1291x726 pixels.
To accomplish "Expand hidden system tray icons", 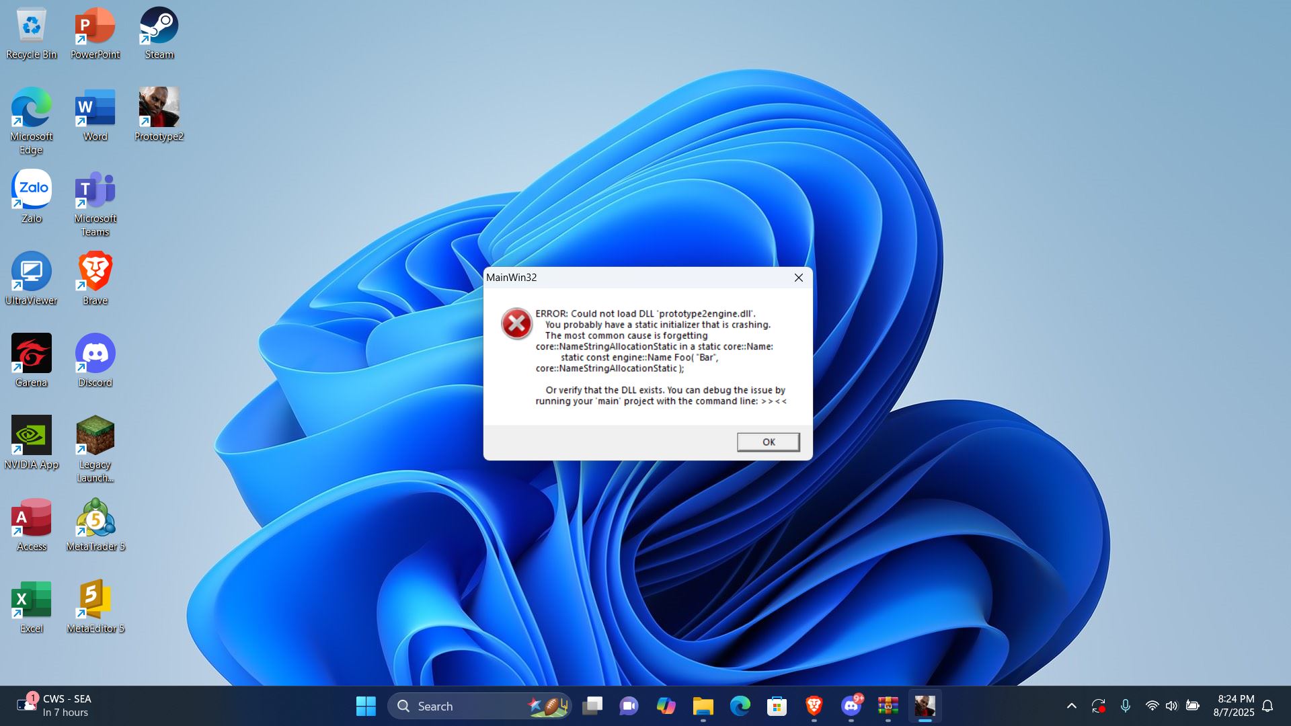I will point(1072,706).
